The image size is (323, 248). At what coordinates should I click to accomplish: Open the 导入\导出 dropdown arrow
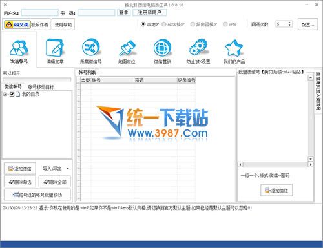[68, 169]
